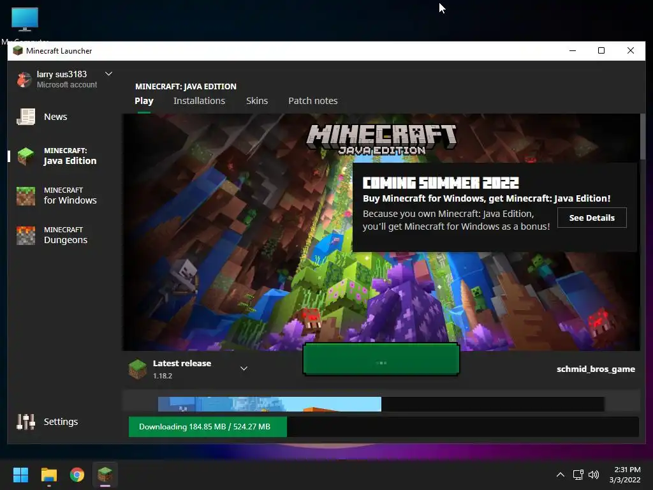The image size is (653, 490).
Task: Expand the account dropdown chevron
Action: pos(108,74)
